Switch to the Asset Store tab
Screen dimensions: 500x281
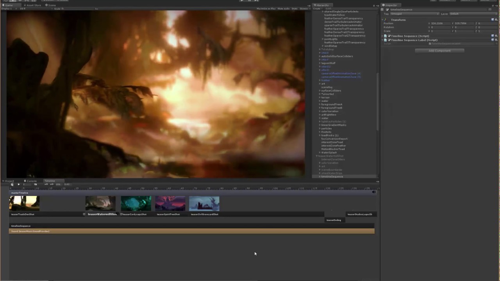pos(32,5)
